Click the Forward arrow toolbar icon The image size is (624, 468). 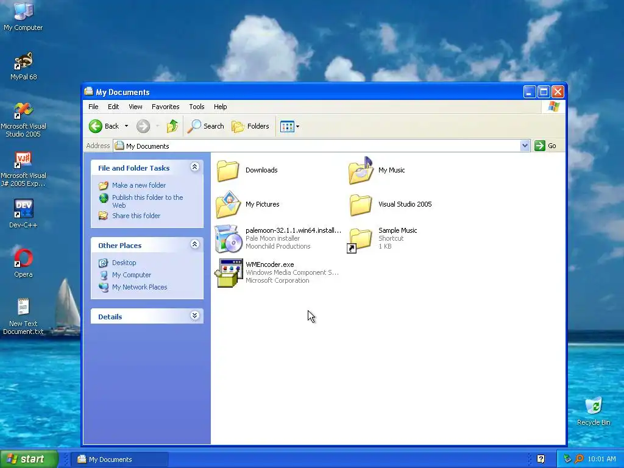pyautogui.click(x=143, y=126)
